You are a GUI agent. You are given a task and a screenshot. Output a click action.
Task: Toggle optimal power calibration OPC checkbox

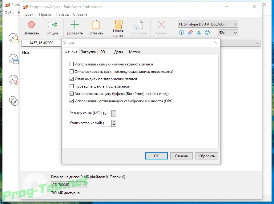click(71, 101)
